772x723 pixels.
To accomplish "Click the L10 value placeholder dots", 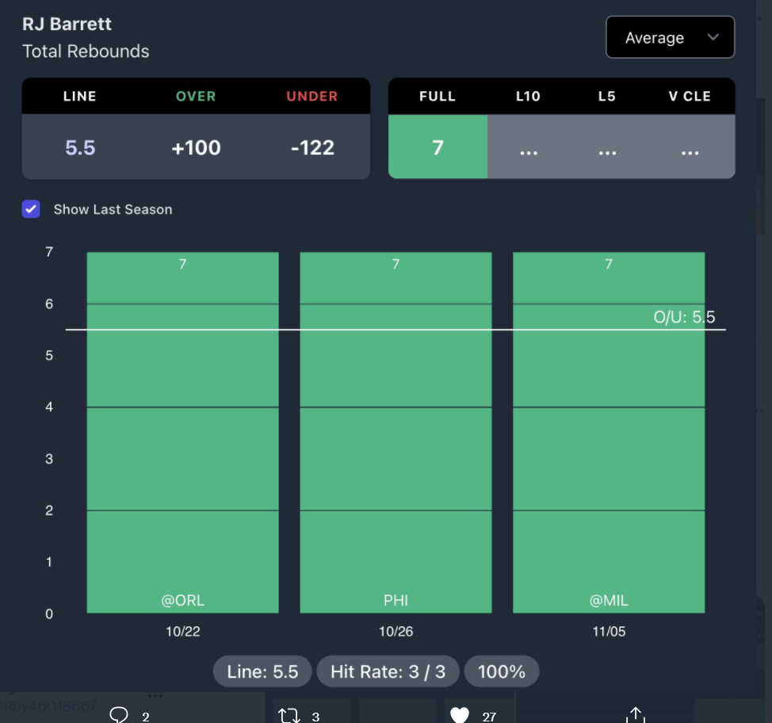I will click(529, 153).
